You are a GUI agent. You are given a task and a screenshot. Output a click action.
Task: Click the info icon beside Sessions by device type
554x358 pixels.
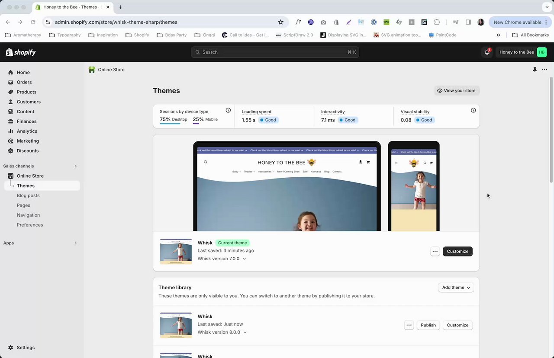point(228,110)
